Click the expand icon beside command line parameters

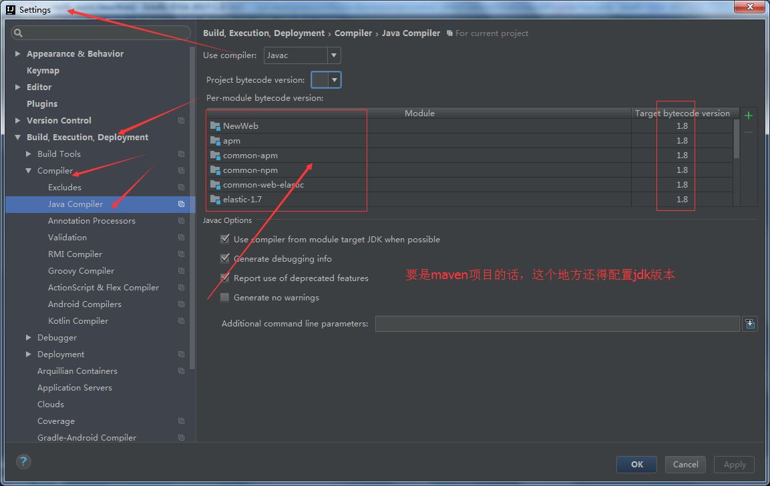click(750, 324)
